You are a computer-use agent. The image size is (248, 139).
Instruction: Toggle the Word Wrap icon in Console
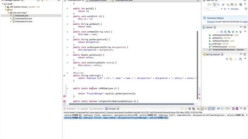point(206,108)
